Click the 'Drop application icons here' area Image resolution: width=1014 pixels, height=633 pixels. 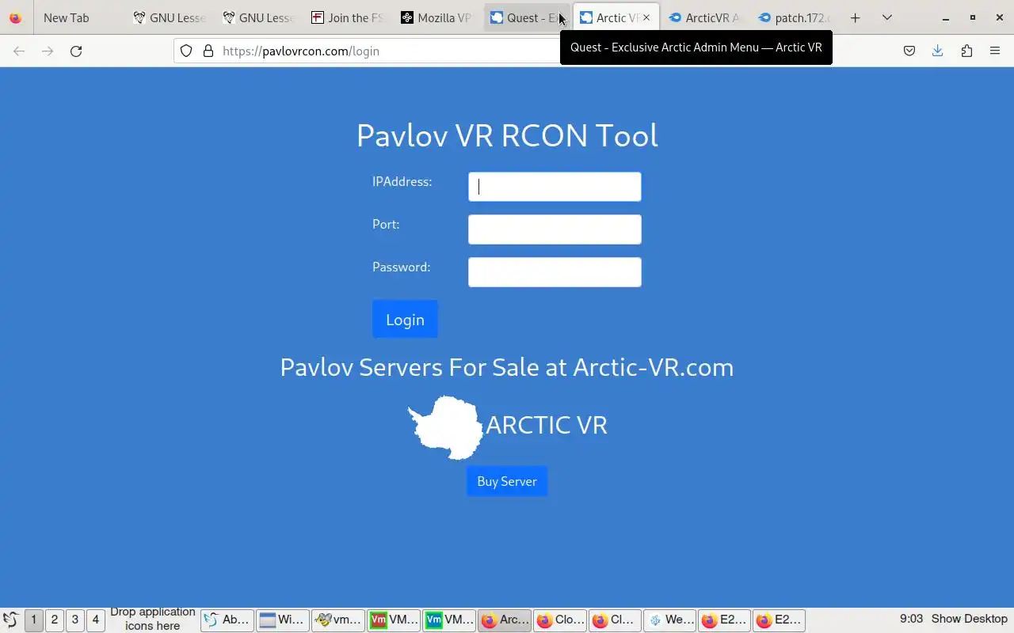153,619
